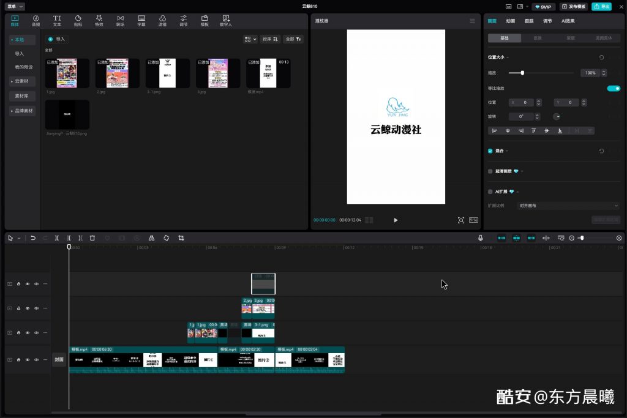Open 素材库 in the sidebar
This screenshot has width=627, height=418.
tap(22, 96)
